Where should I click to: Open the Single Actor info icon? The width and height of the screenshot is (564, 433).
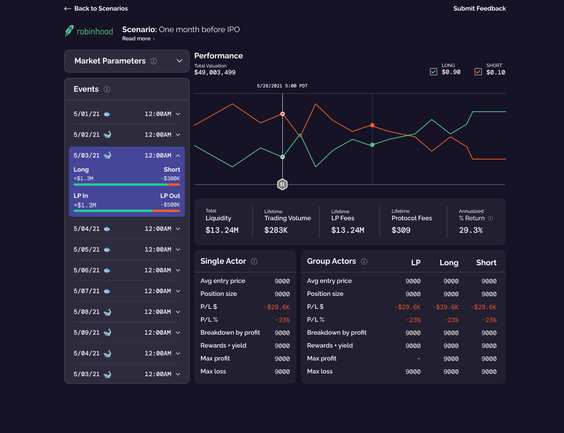(254, 261)
